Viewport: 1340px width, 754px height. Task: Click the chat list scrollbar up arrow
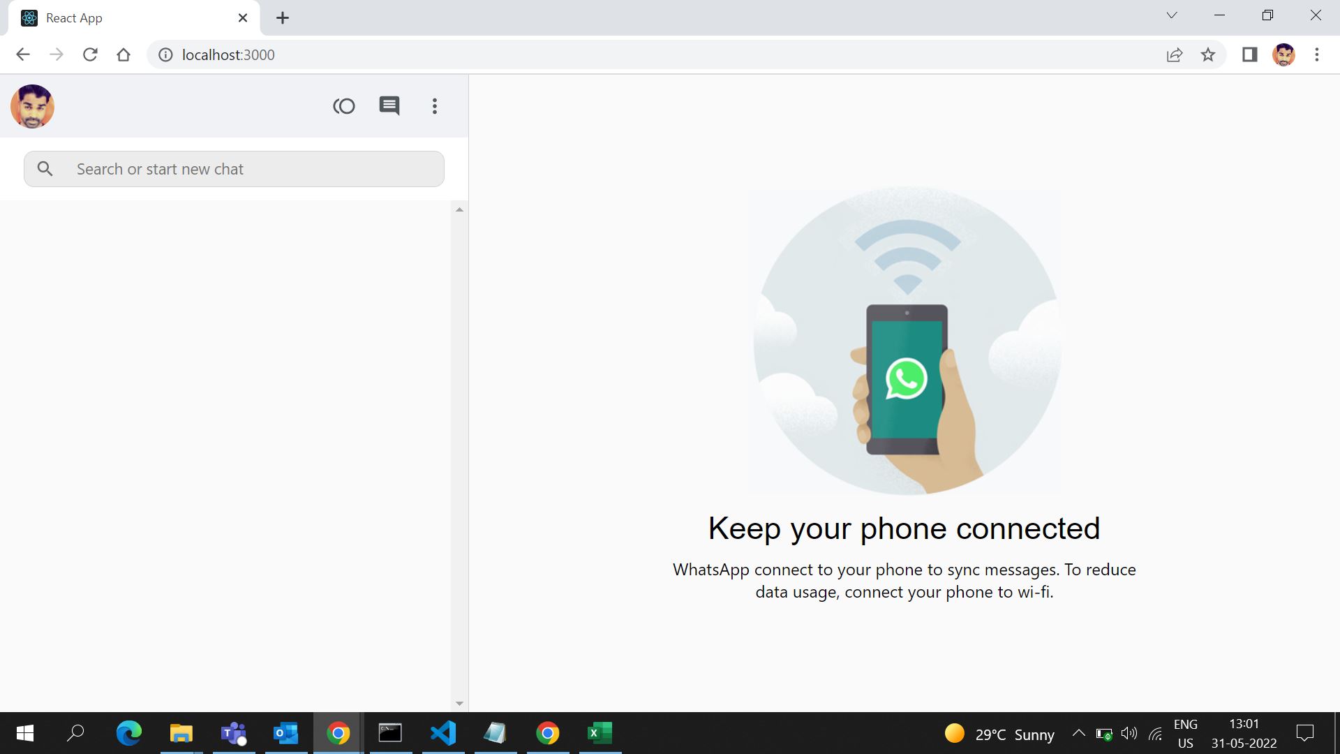(x=459, y=209)
